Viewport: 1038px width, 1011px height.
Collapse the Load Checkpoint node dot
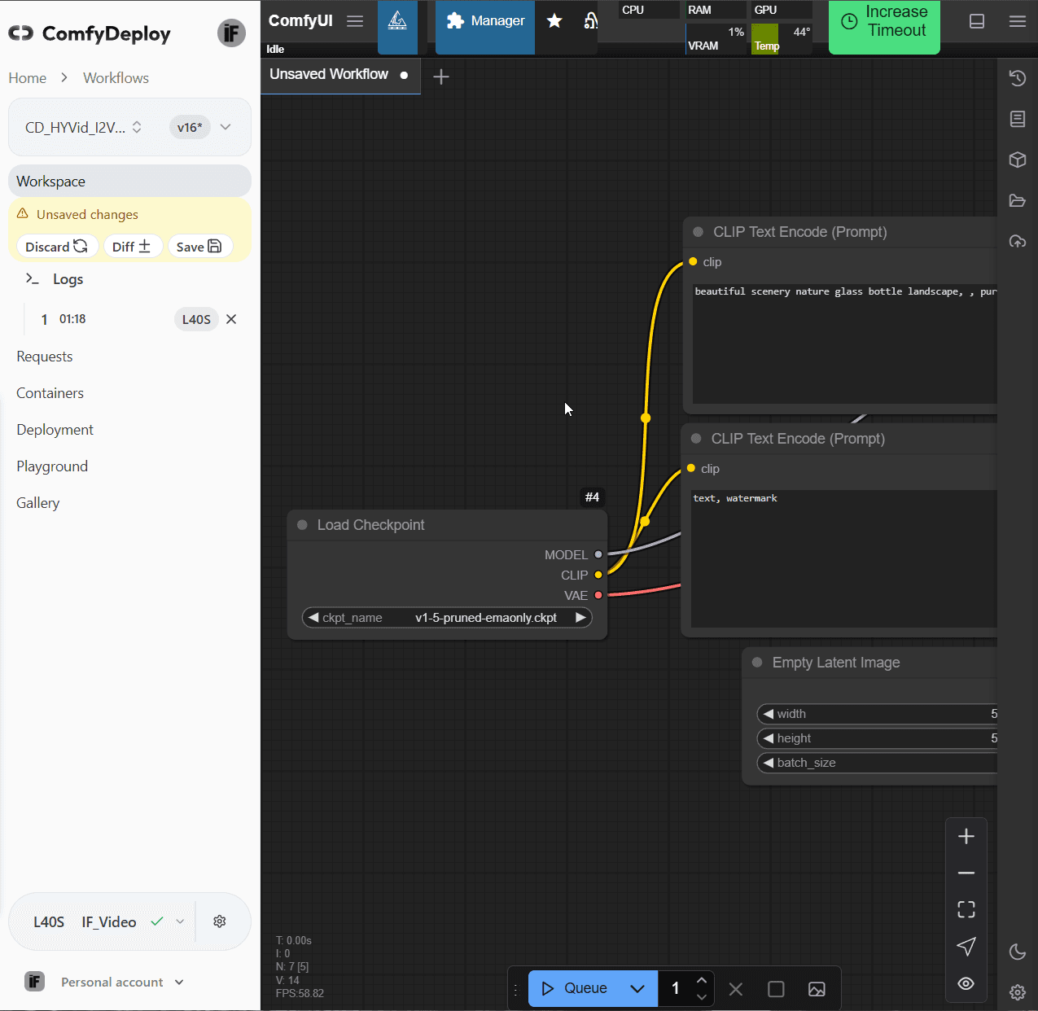coord(302,525)
